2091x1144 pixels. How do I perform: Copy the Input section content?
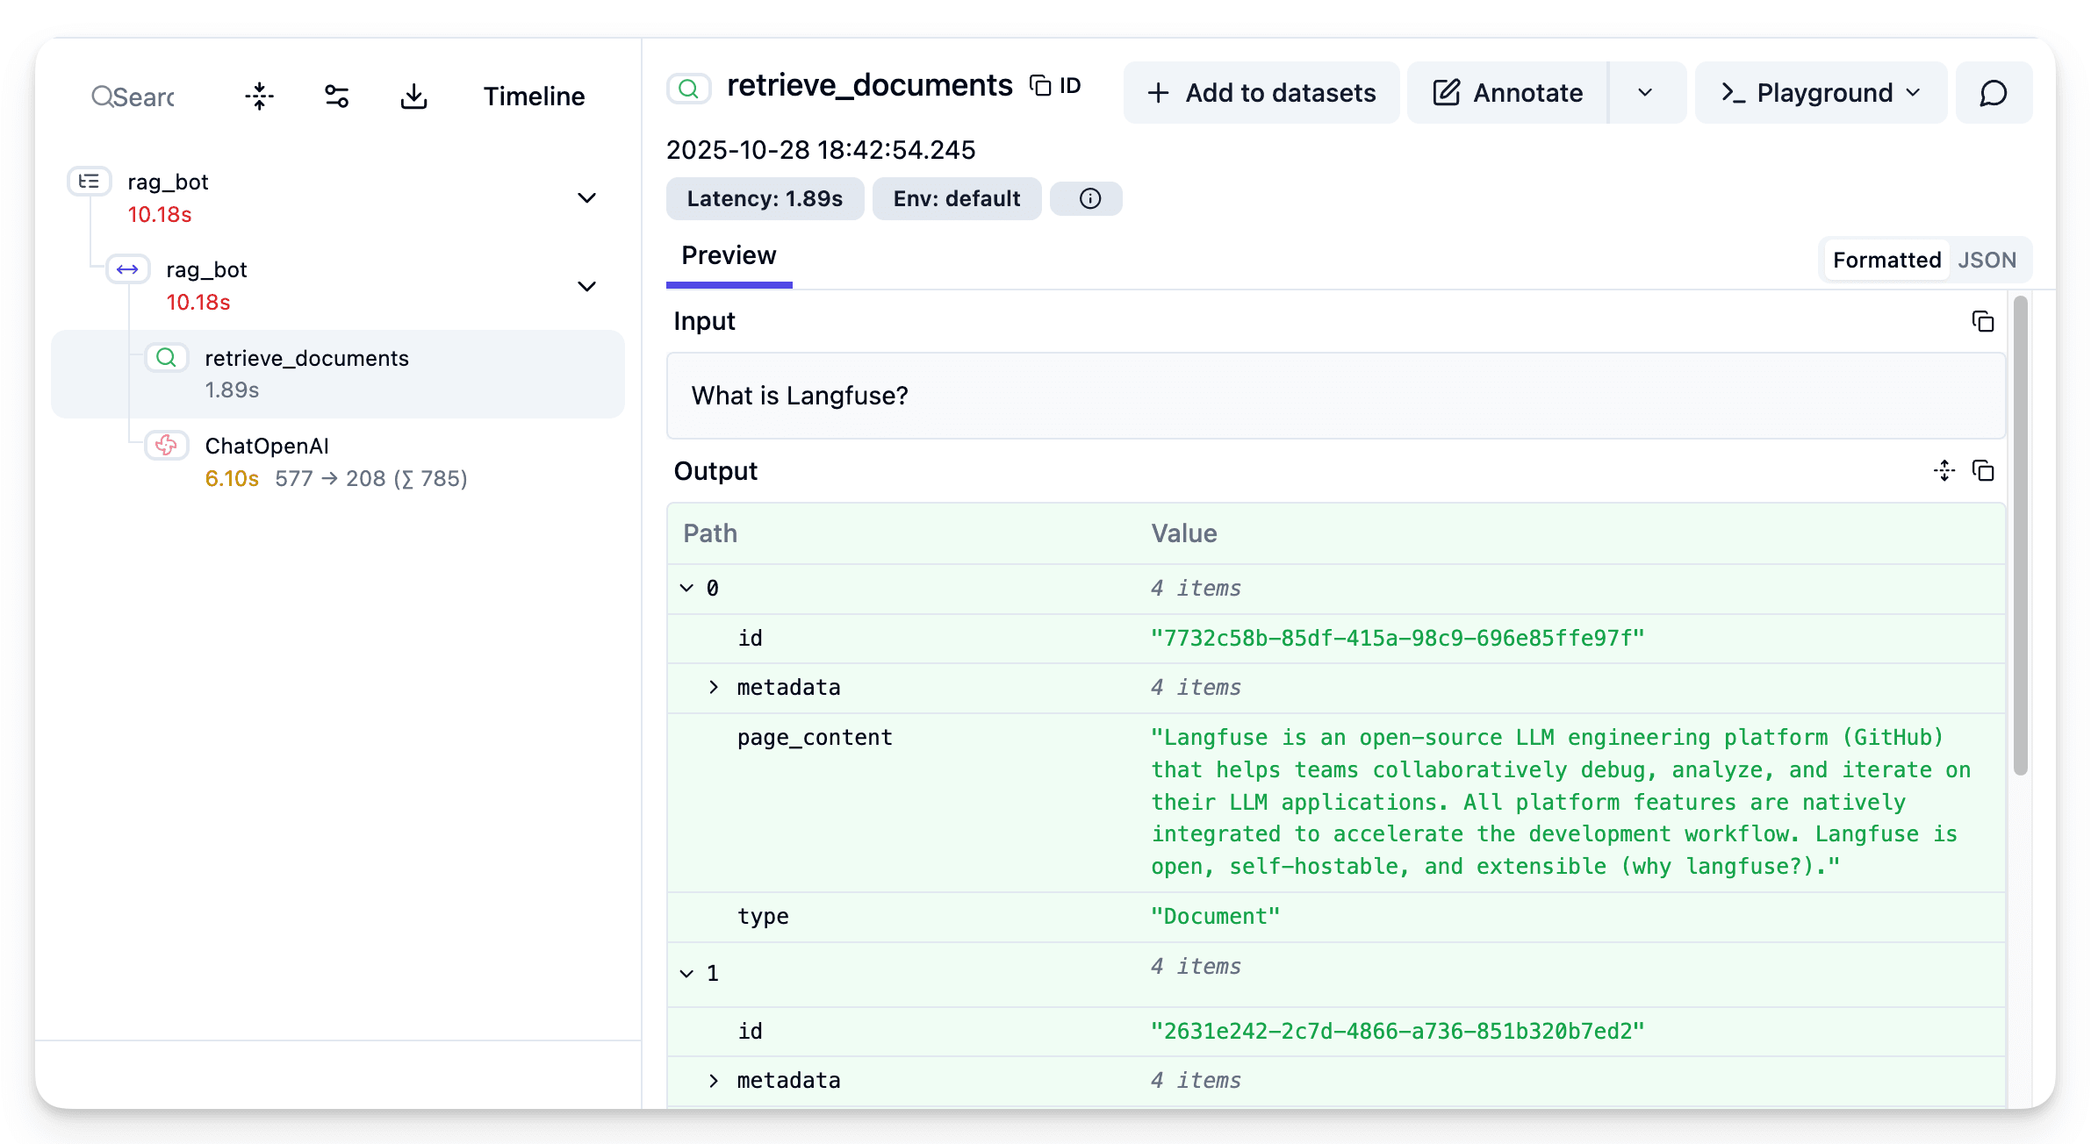tap(1982, 321)
